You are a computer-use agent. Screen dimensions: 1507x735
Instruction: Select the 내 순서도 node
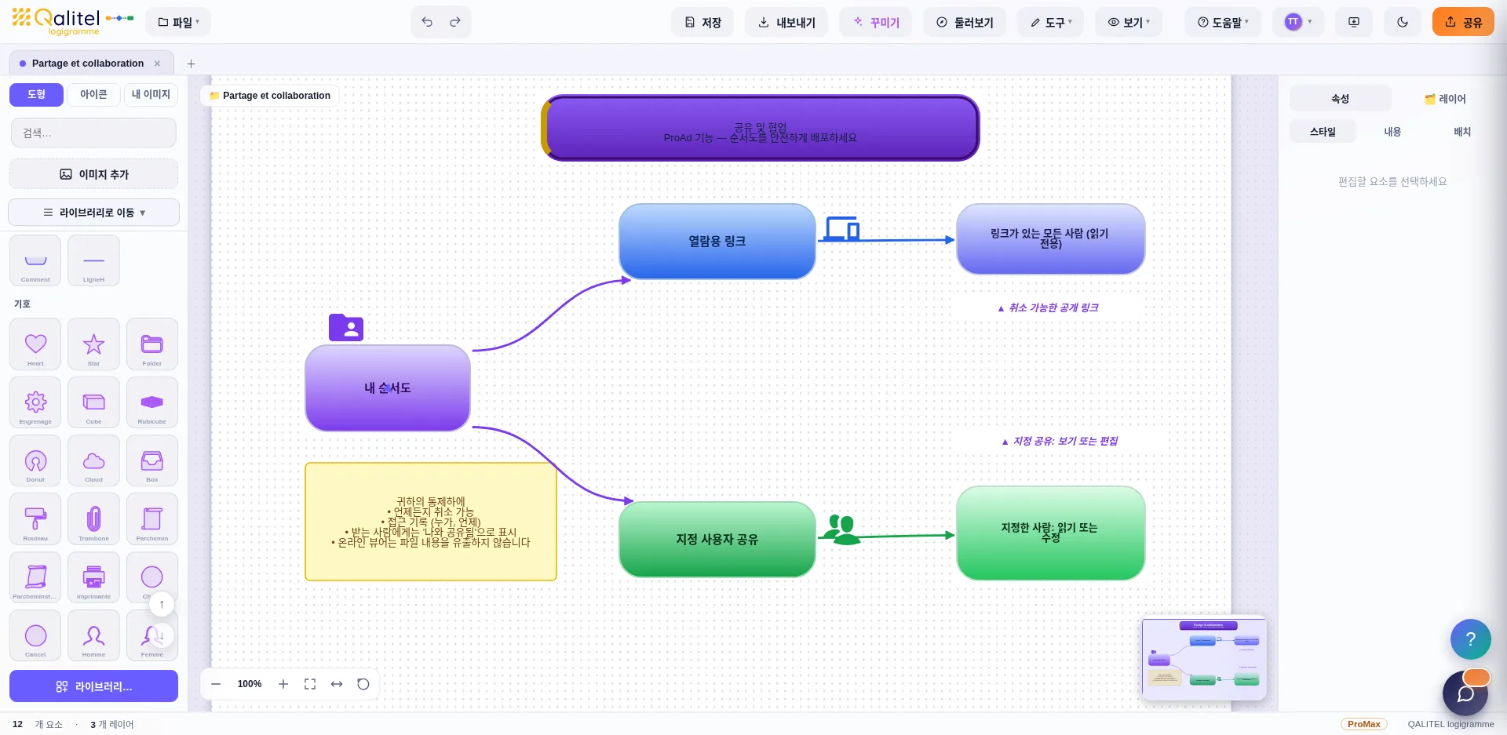coord(388,388)
